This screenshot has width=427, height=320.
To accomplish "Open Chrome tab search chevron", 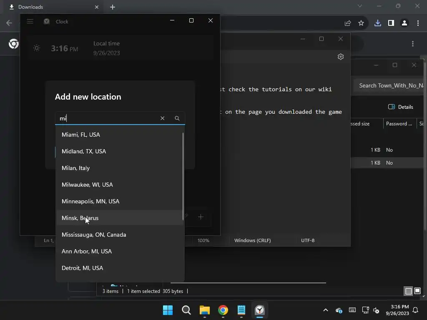I will [360, 6].
